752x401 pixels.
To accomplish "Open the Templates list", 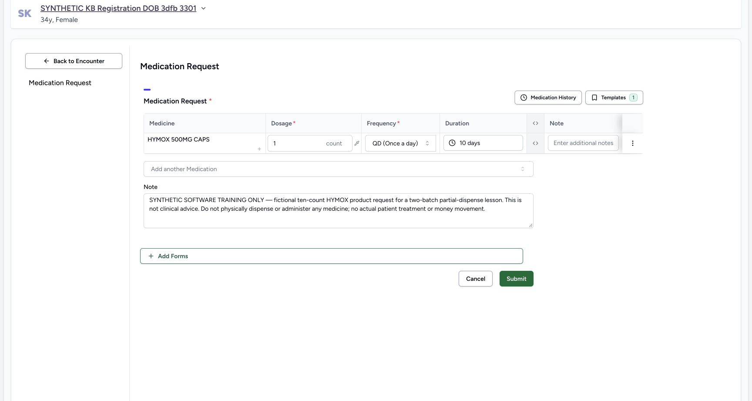I will pos(614,98).
